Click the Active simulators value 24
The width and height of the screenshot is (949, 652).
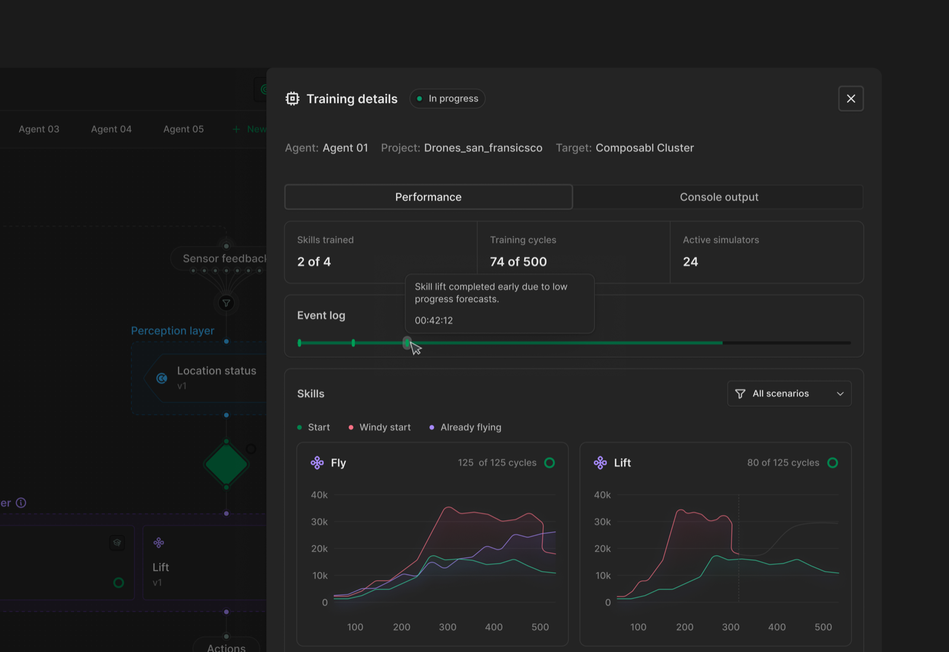click(x=690, y=261)
